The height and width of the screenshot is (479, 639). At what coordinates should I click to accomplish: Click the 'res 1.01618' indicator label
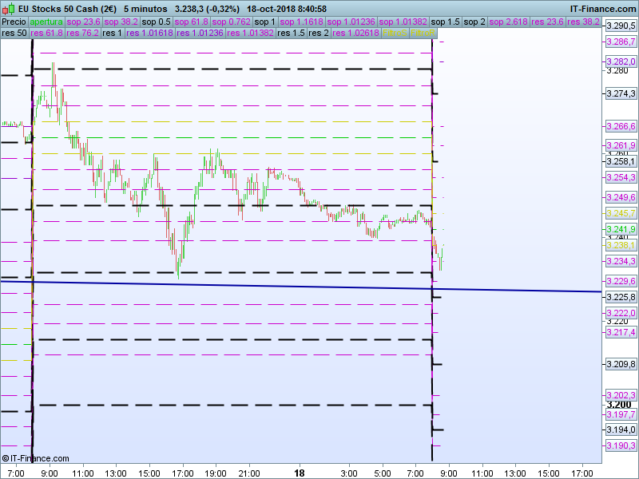[150, 33]
